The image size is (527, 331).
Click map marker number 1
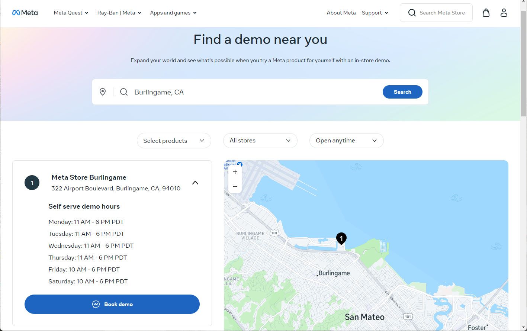[341, 238]
